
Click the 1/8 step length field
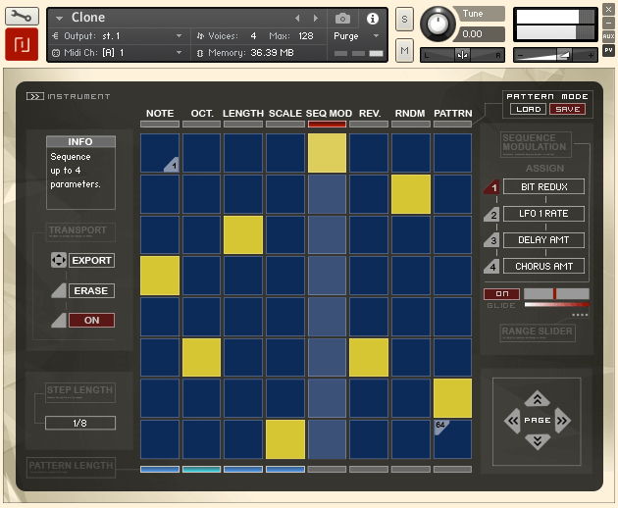(79, 423)
